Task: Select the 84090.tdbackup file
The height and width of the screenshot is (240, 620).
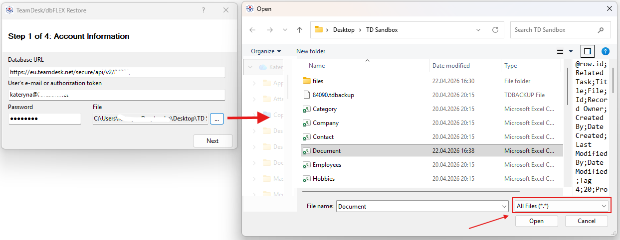Action: point(333,95)
